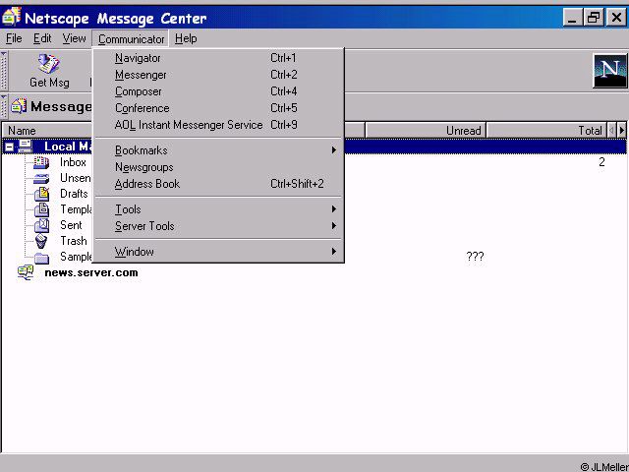Screen dimensions: 629x472
Task: Choose Newsgroups from the menu
Action: 219,167
